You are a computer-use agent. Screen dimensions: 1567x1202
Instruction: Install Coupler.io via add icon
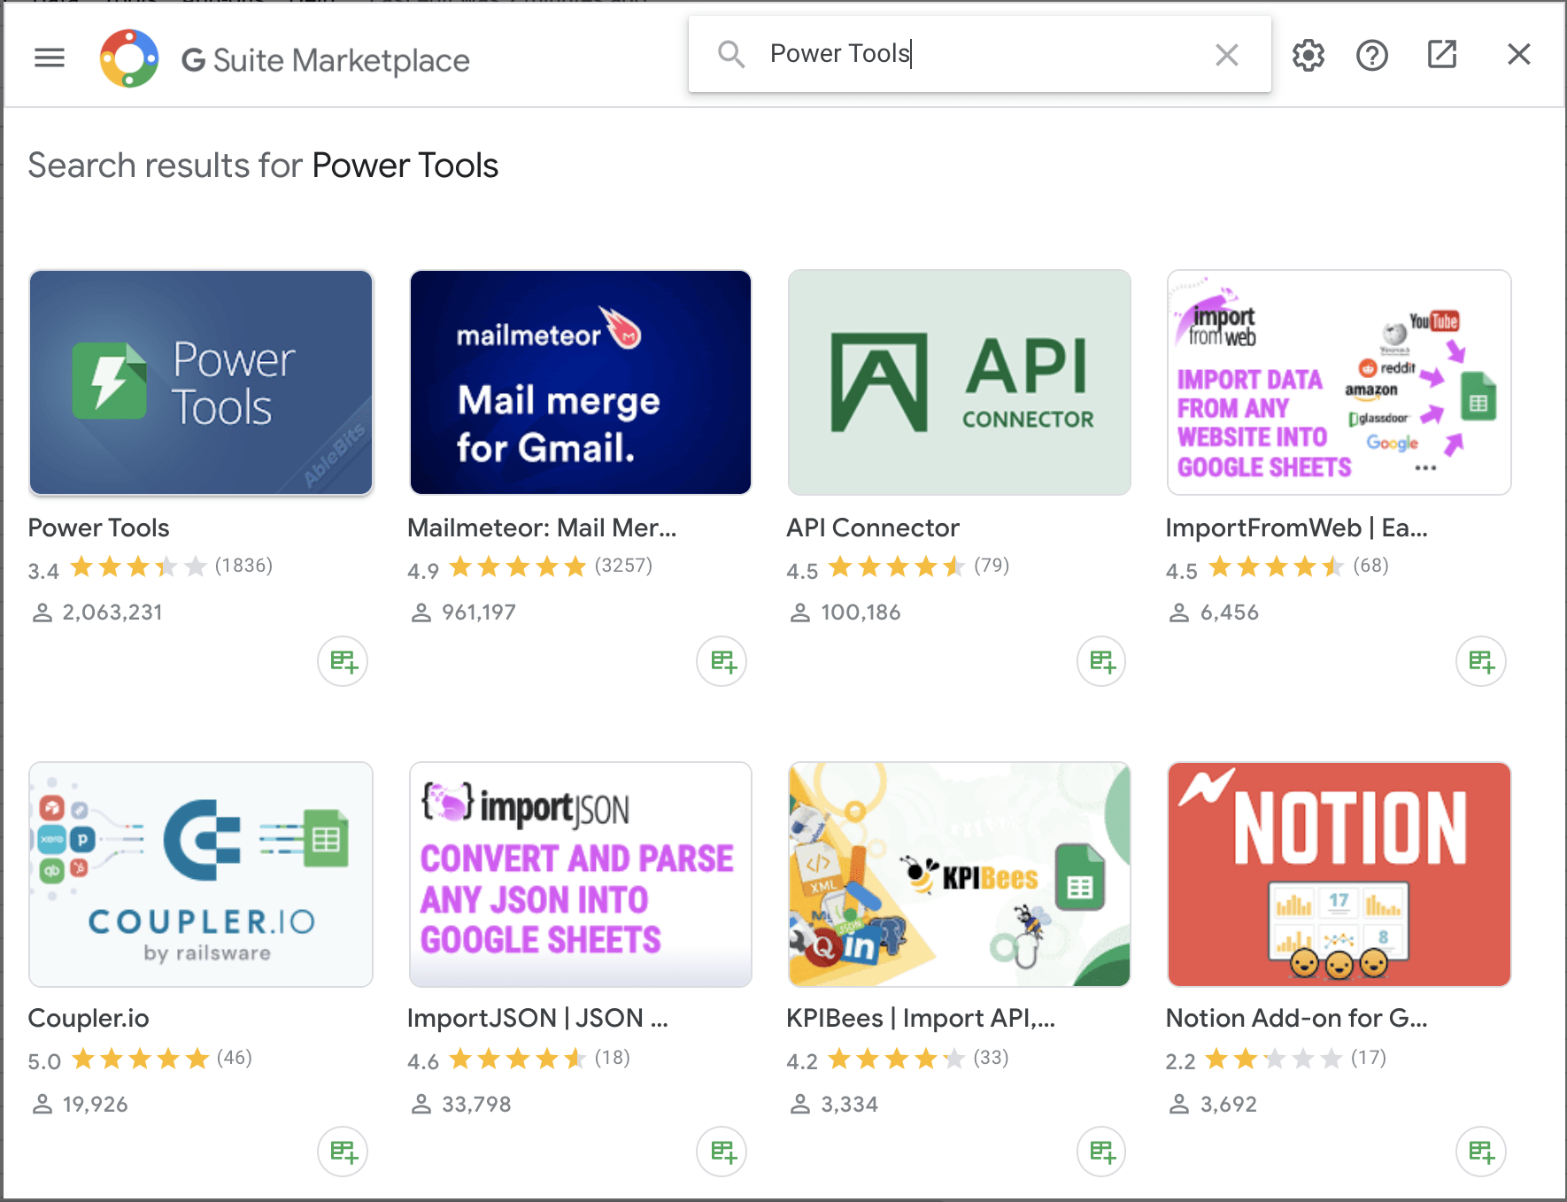pyautogui.click(x=343, y=1152)
